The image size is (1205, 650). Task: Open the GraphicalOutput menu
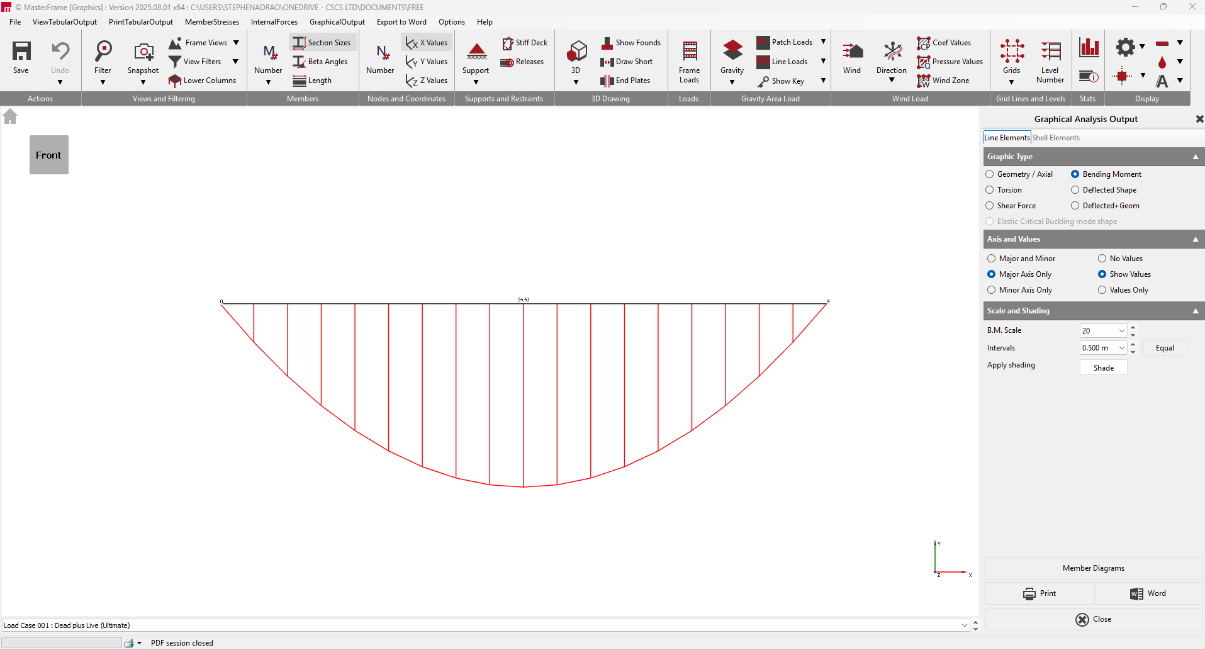tap(337, 22)
